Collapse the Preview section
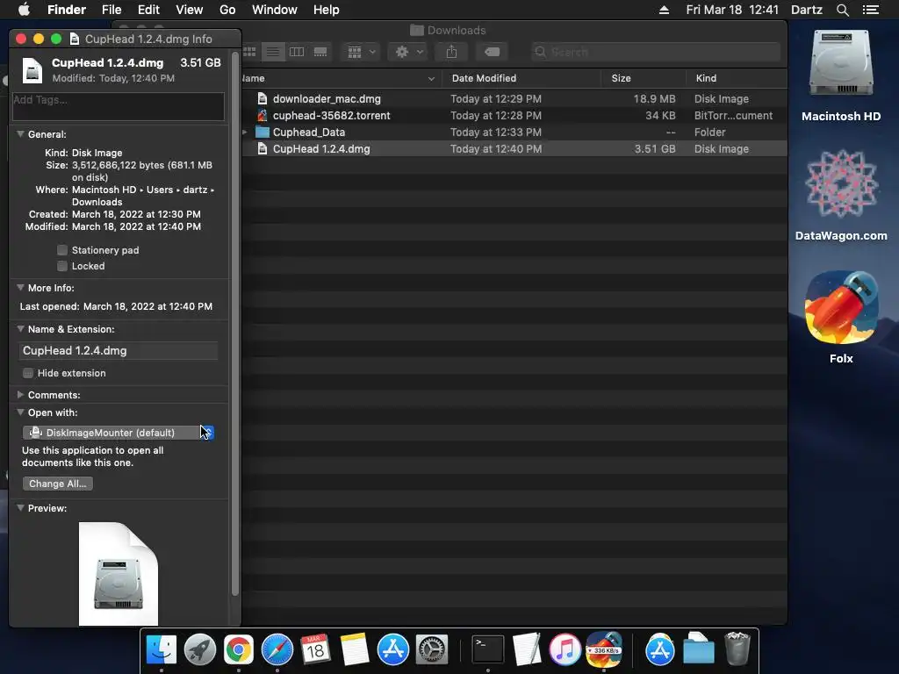The width and height of the screenshot is (899, 674). (x=20, y=508)
